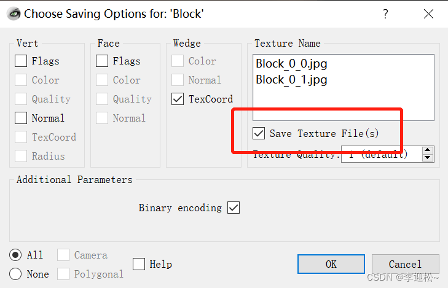Select the All radio button
Viewport: 448px width, 288px height.
pyautogui.click(x=16, y=255)
